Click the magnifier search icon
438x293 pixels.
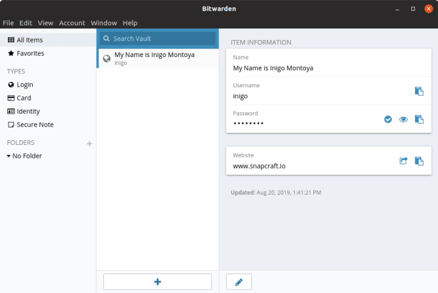[x=106, y=38]
